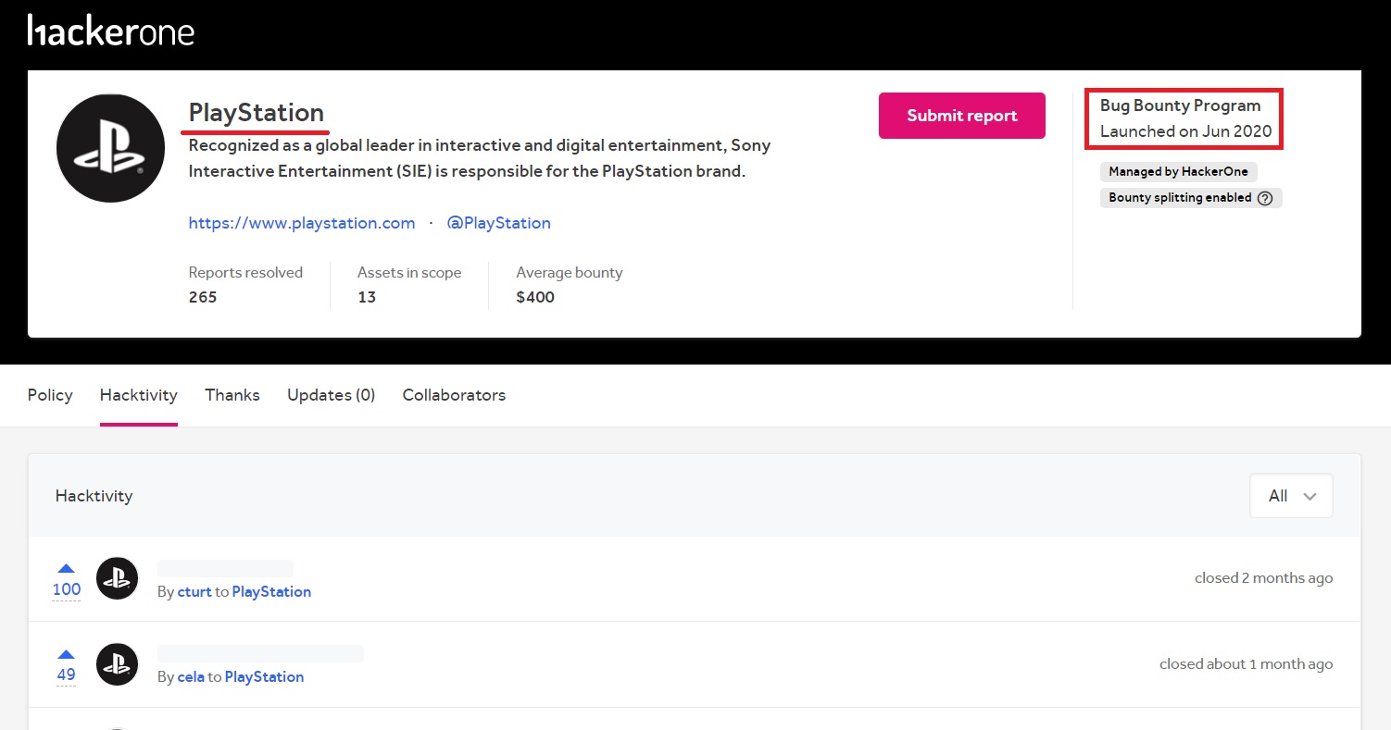Click the vote count 49

coord(67,674)
